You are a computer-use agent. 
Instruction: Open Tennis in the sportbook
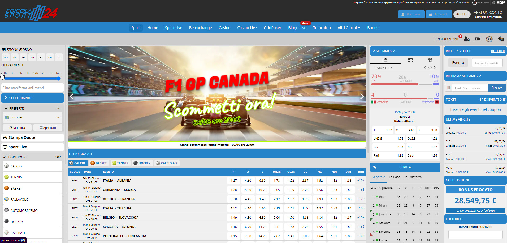[x=32, y=177]
